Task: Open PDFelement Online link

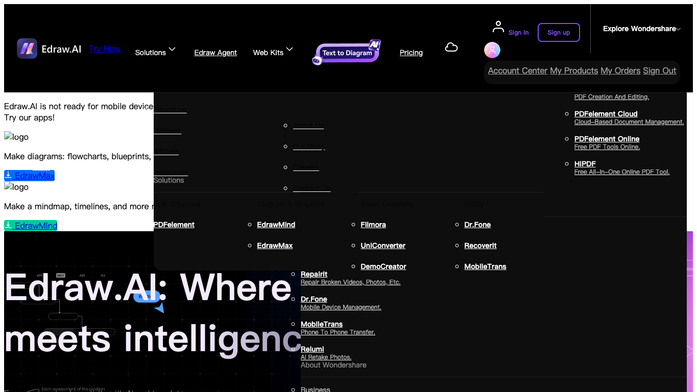Action: coord(607,139)
